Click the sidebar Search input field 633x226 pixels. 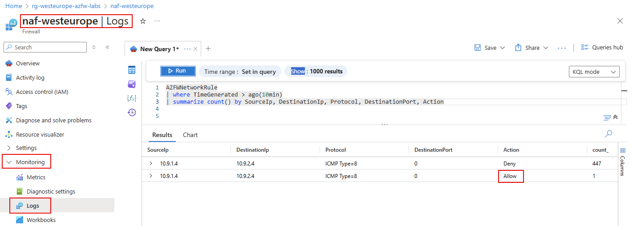(45, 47)
